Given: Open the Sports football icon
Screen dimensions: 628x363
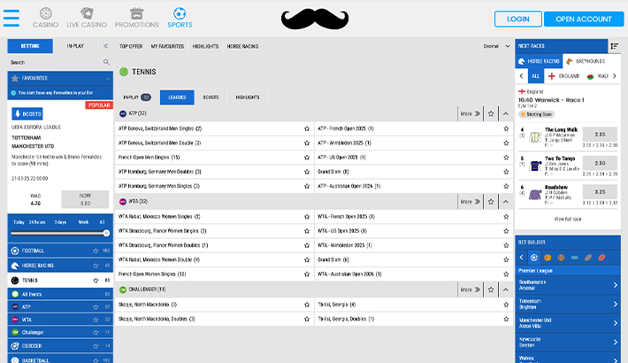Looking at the screenshot, I should tap(180, 13).
